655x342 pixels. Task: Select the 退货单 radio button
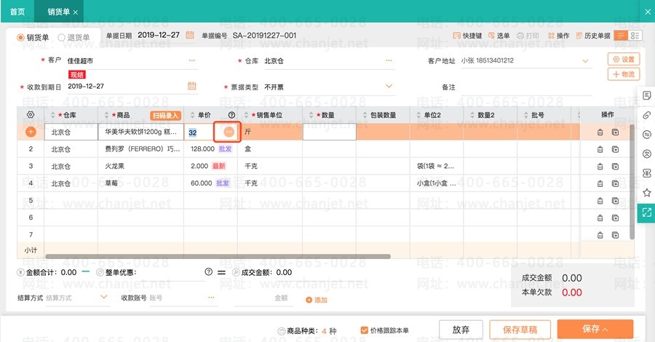(63, 37)
